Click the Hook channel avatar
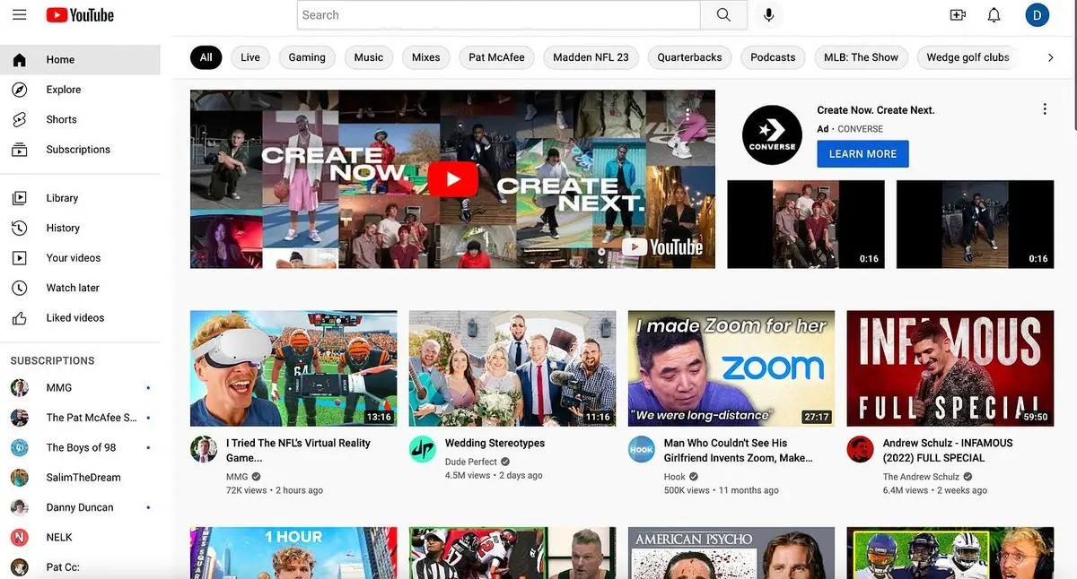 (642, 449)
